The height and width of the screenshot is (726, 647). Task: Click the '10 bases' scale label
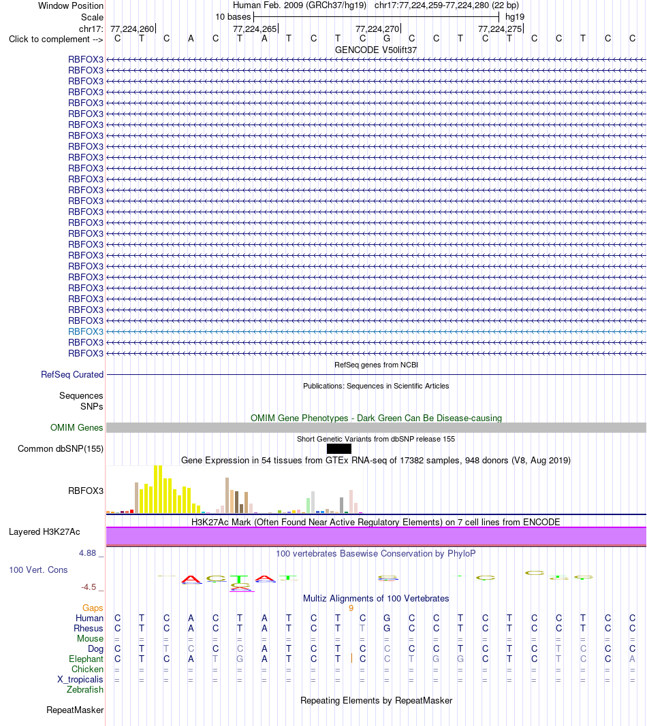coord(233,17)
